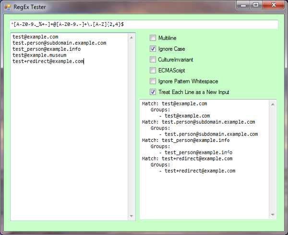
Task: Click the down arrow of results scrollbar
Action: [x=273, y=215]
